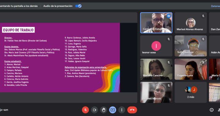Viewport: 220px width, 116px height.
Task: Show the participants people icon
Action: click(x=219, y=110)
